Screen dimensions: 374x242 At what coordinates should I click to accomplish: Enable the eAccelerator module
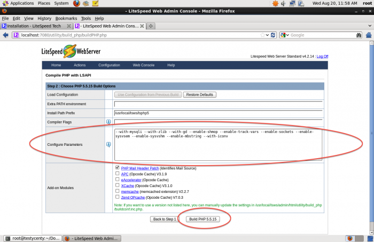coord(117,179)
